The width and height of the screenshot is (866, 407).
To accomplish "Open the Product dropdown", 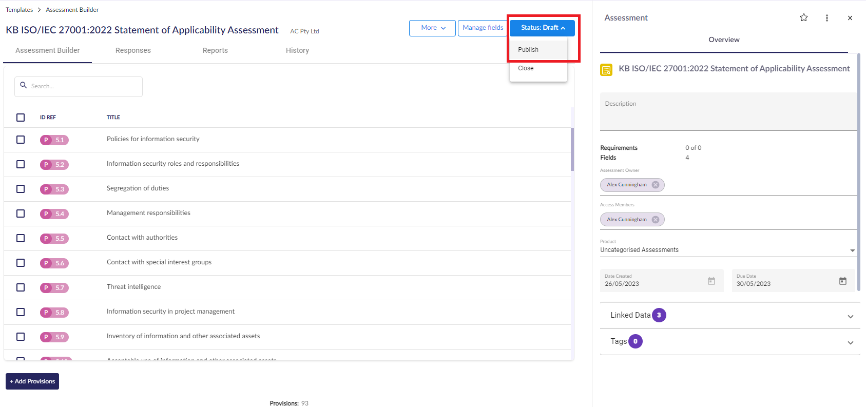I will [852, 250].
